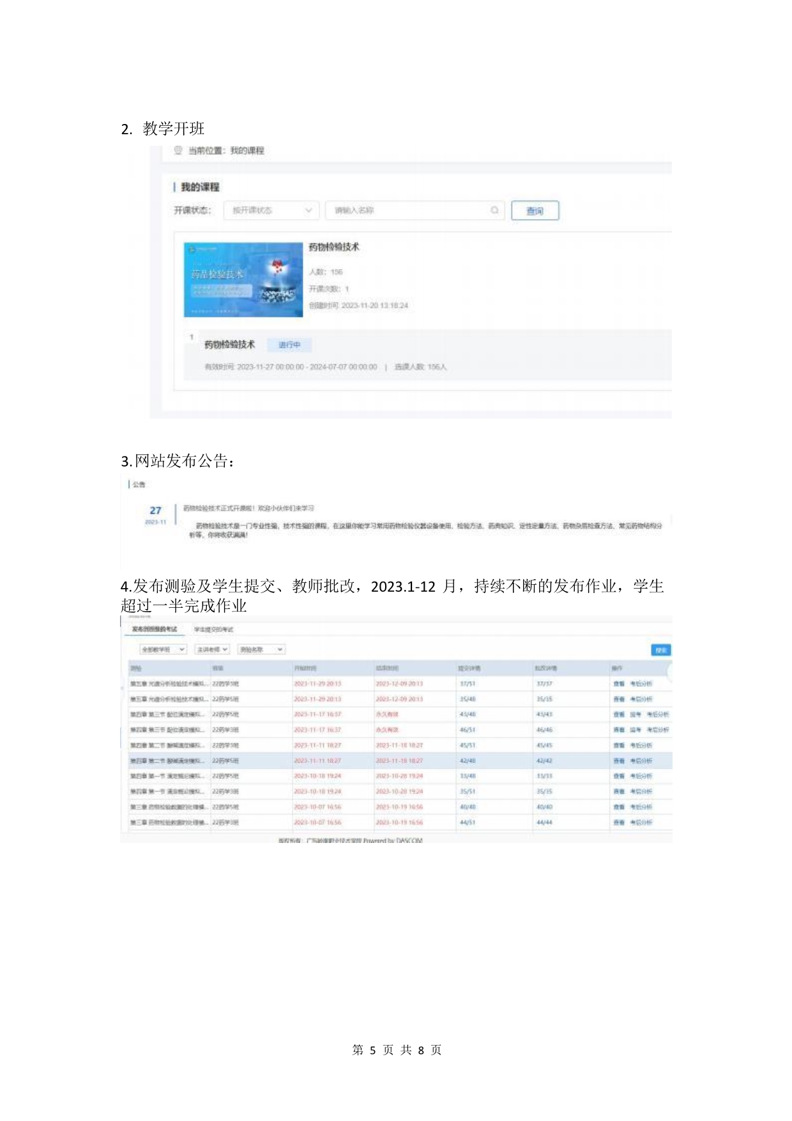
Task: Switch to the 学生提交的考试 tab
Action: (213, 630)
